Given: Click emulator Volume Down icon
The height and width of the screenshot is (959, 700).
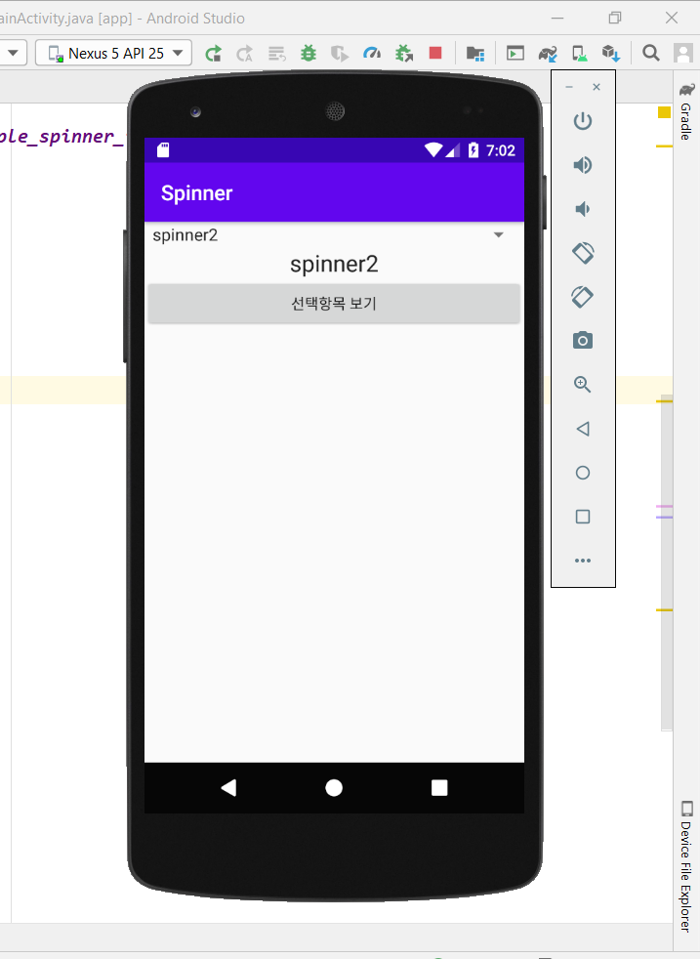Looking at the screenshot, I should coord(583,209).
